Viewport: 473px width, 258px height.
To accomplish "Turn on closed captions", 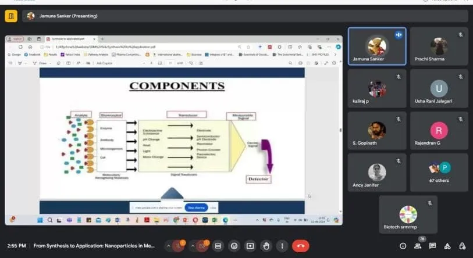I will pos(218,246).
